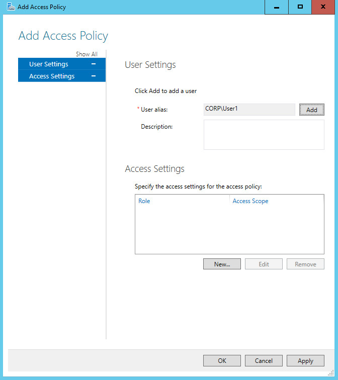Click the 'Specify the access settings' instruction text
This screenshot has height=380, width=338.
pos(198,186)
